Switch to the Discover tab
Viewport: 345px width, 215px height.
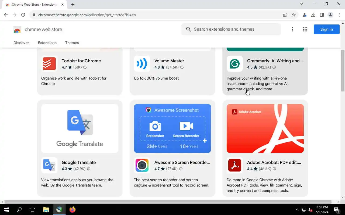coord(21,43)
